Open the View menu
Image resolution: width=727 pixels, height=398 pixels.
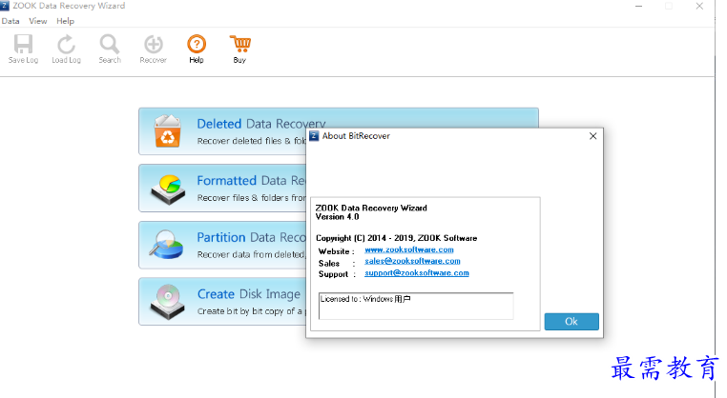point(37,21)
